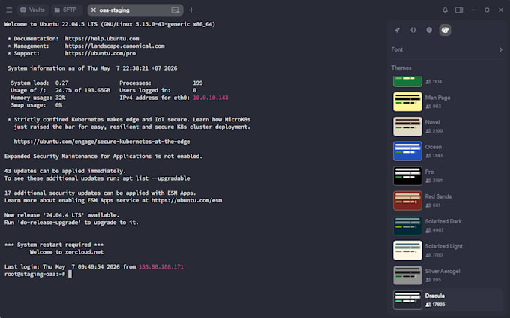Minimize the Termius window
The height and width of the screenshot is (318, 510).
click(473, 10)
